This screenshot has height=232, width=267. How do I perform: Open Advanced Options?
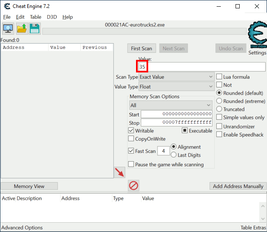[22, 227]
